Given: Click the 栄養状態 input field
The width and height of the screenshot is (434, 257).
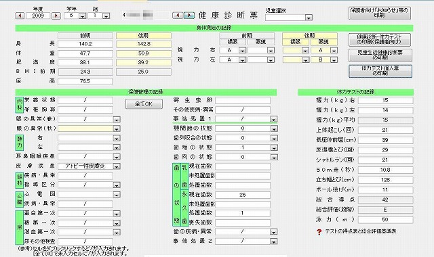Looking at the screenshot, I should coord(85,101).
